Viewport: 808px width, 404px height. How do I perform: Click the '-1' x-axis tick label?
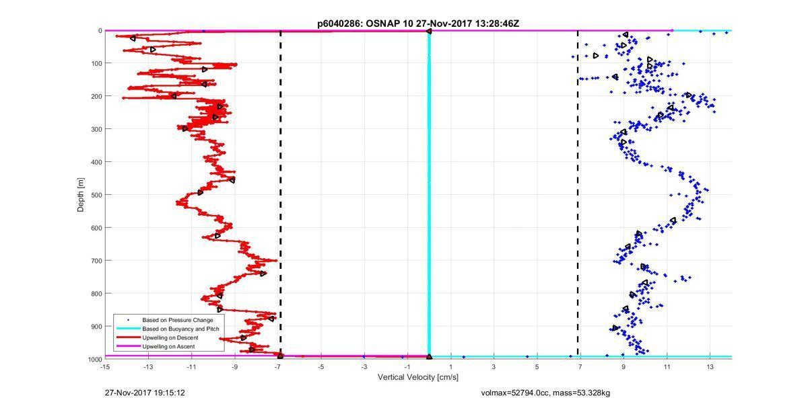(x=407, y=367)
